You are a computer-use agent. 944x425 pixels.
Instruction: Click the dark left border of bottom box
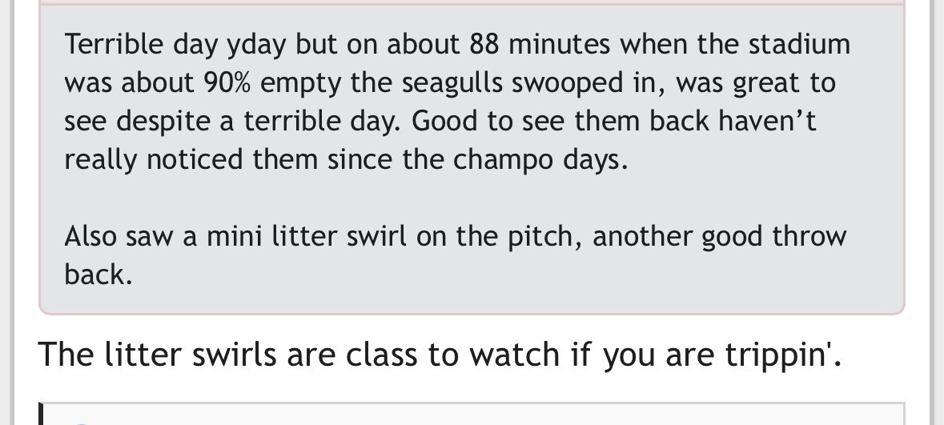[x=41, y=415]
